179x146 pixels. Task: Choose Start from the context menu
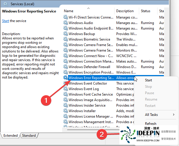[x=148, y=80]
